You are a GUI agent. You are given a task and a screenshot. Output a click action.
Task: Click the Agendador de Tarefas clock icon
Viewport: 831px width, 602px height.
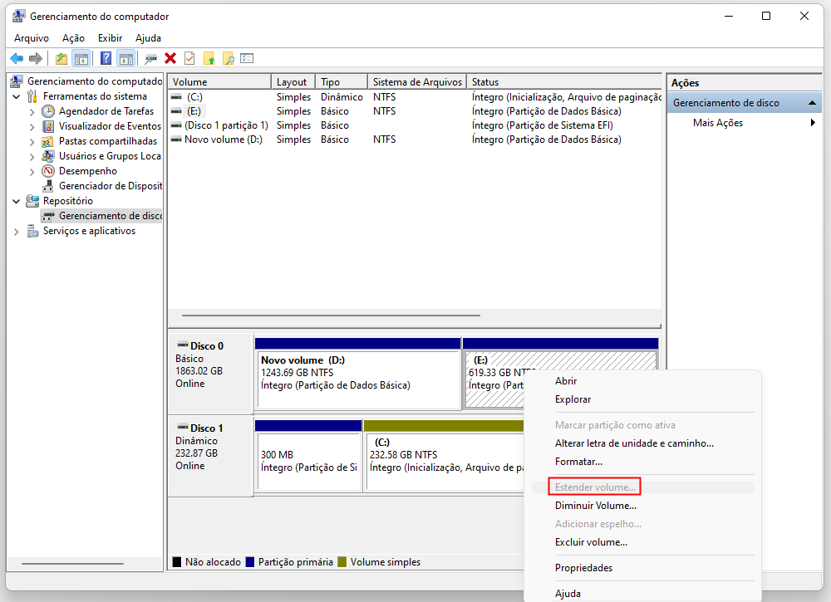pos(49,111)
